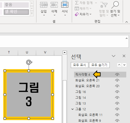Viewport: 130px width, 123px height.
Task: Go to next row in cell styles gallery
Action: coord(32,8)
